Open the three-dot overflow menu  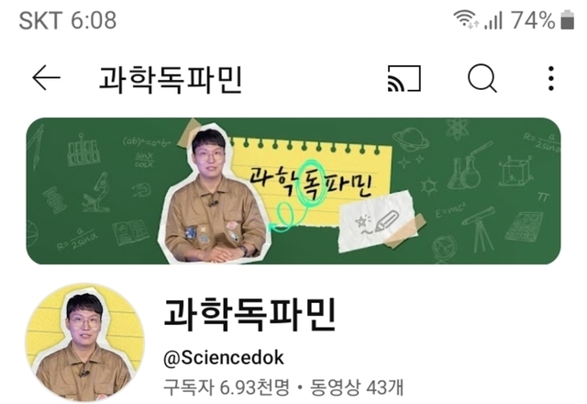tap(550, 78)
